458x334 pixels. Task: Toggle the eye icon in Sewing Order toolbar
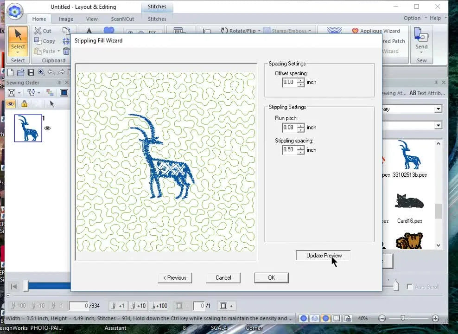11,103
